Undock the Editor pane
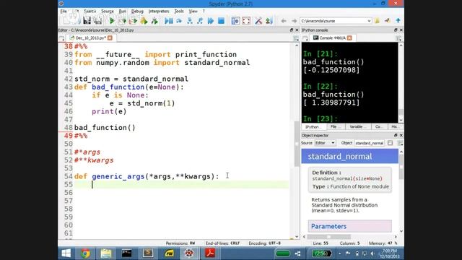The width and height of the screenshot is (462, 260). (x=292, y=30)
